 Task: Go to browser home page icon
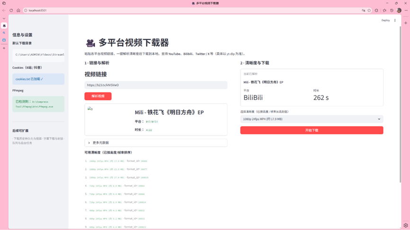18,10
